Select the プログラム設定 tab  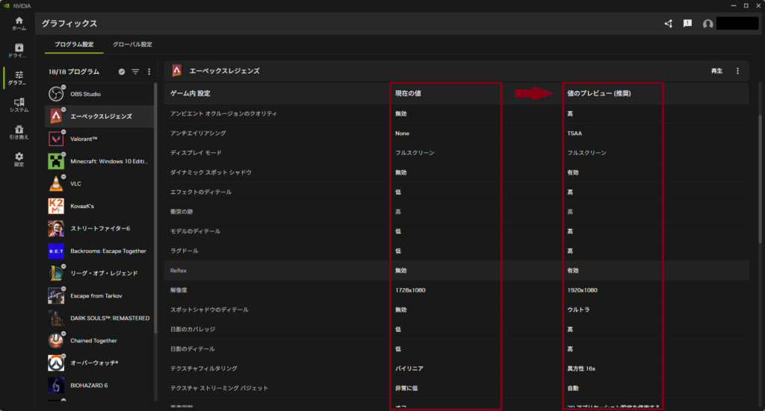tap(74, 45)
